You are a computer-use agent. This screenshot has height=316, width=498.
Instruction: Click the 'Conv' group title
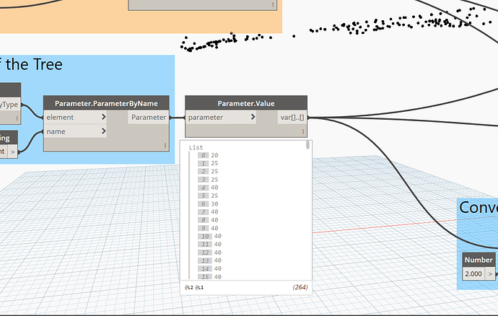pyautogui.click(x=479, y=207)
